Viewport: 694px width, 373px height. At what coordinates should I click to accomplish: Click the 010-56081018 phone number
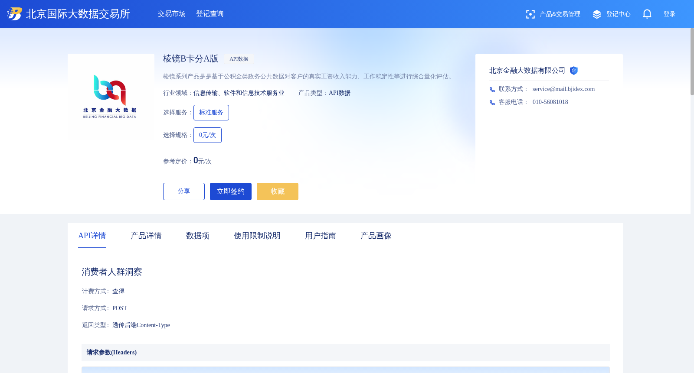point(550,102)
